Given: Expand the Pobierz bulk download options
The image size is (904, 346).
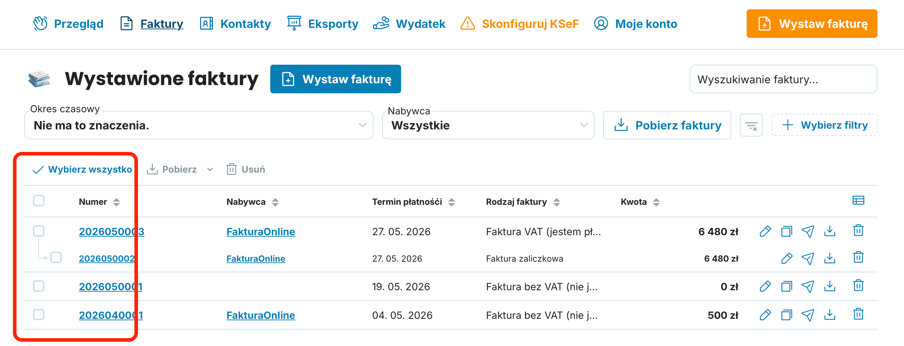Looking at the screenshot, I should [210, 169].
